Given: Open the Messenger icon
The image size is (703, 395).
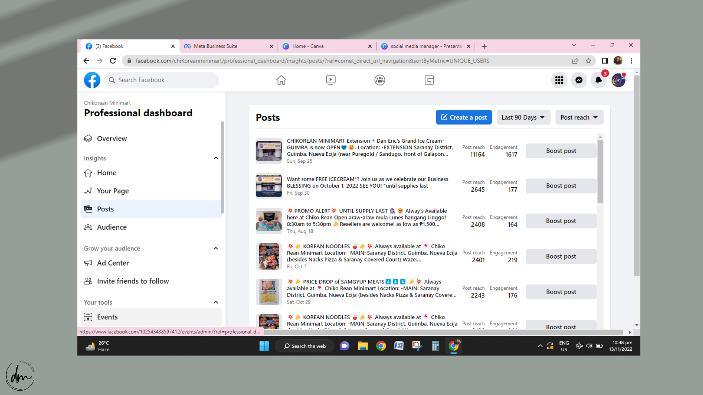Looking at the screenshot, I should (579, 80).
